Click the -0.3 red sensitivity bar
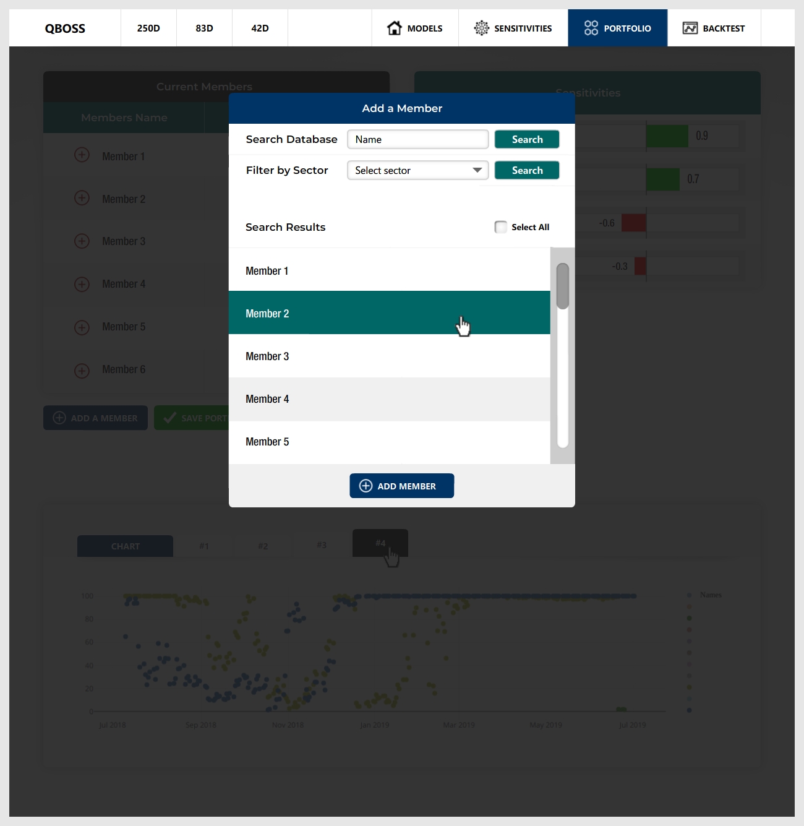This screenshot has height=826, width=804. tap(640, 266)
